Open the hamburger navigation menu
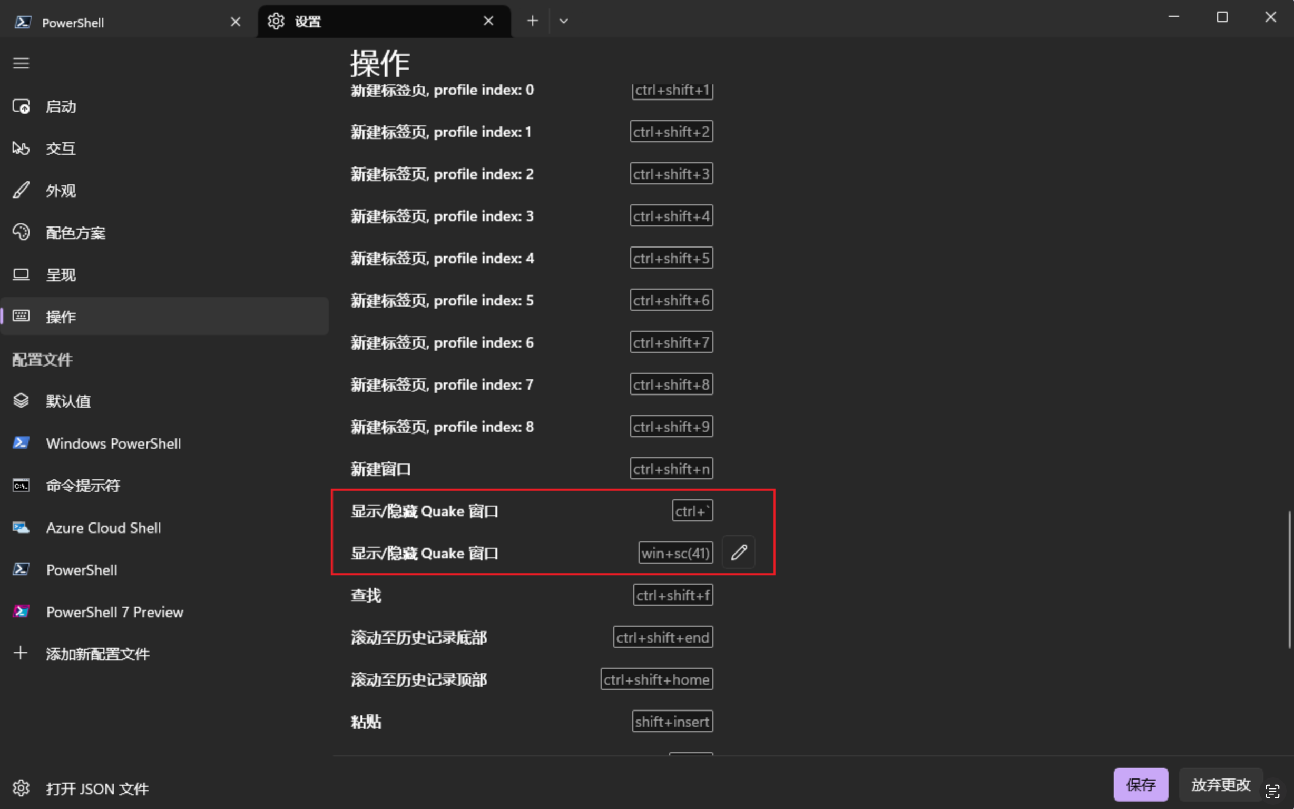The width and height of the screenshot is (1294, 809). [x=21, y=63]
